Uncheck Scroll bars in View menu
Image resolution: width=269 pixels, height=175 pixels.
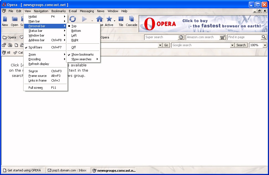[x=35, y=47]
